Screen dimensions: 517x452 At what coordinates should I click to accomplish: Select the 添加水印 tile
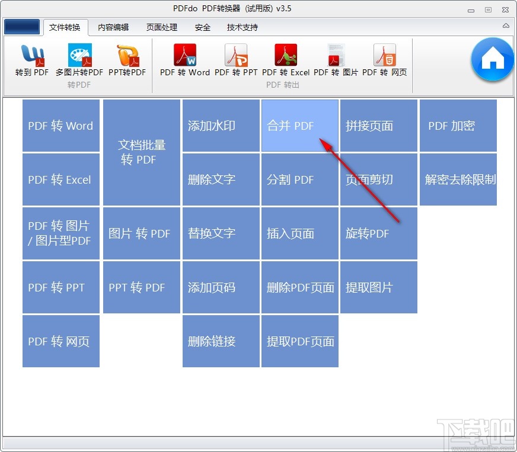pos(221,126)
